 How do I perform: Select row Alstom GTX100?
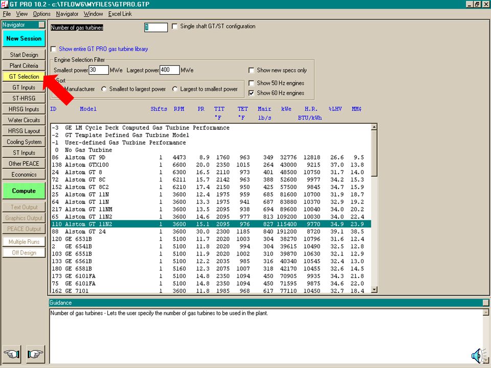tap(211, 165)
